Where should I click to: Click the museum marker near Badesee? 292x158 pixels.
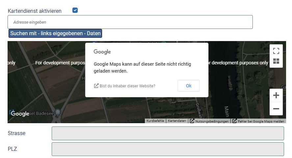tap(58, 112)
